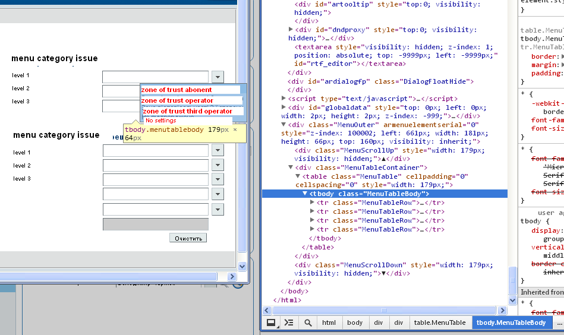
Task: Click Elements panel vertical scrollbar thumb
Action: coord(512,280)
